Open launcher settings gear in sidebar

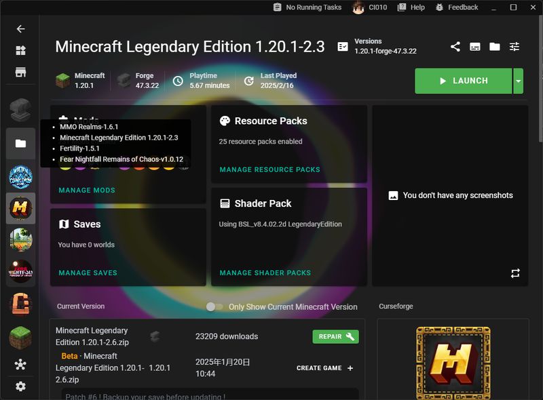pos(20,386)
